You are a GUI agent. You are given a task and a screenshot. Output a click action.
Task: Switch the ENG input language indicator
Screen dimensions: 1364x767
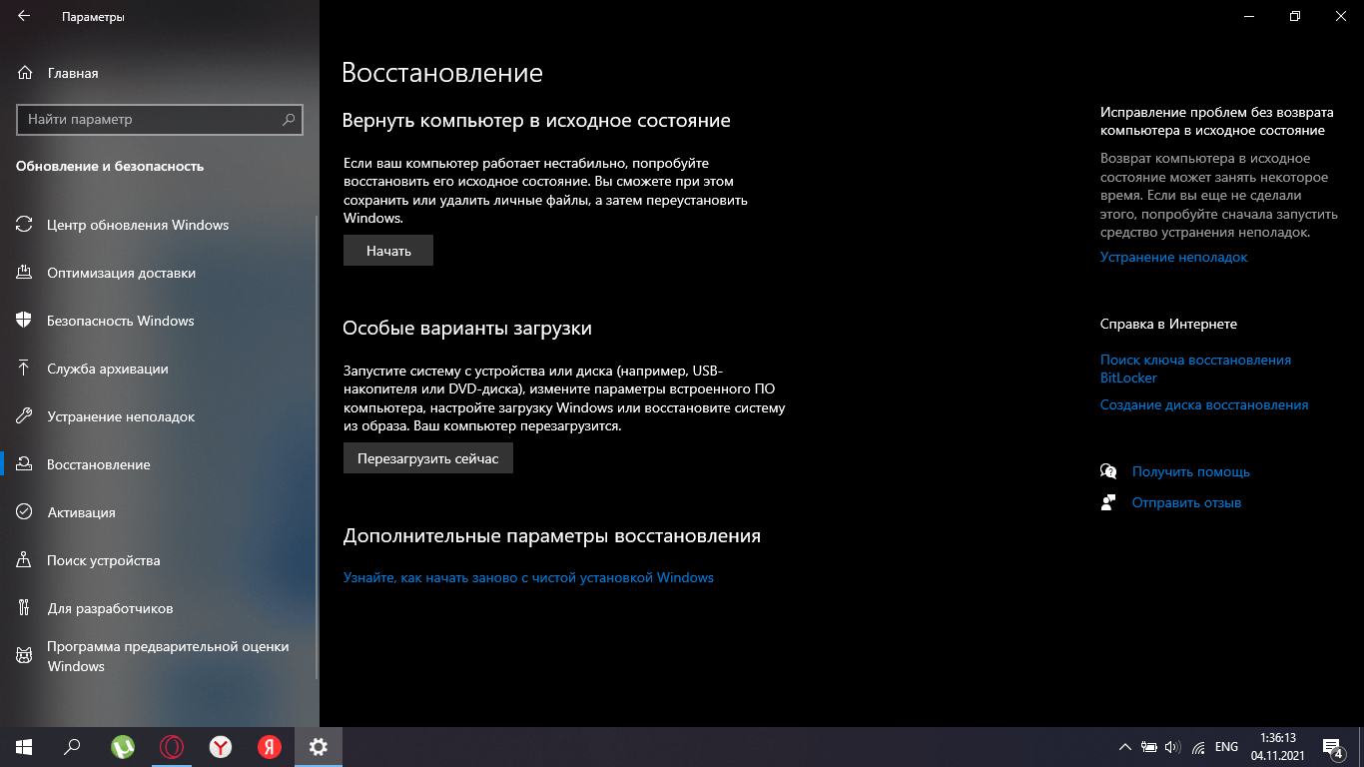tap(1226, 747)
